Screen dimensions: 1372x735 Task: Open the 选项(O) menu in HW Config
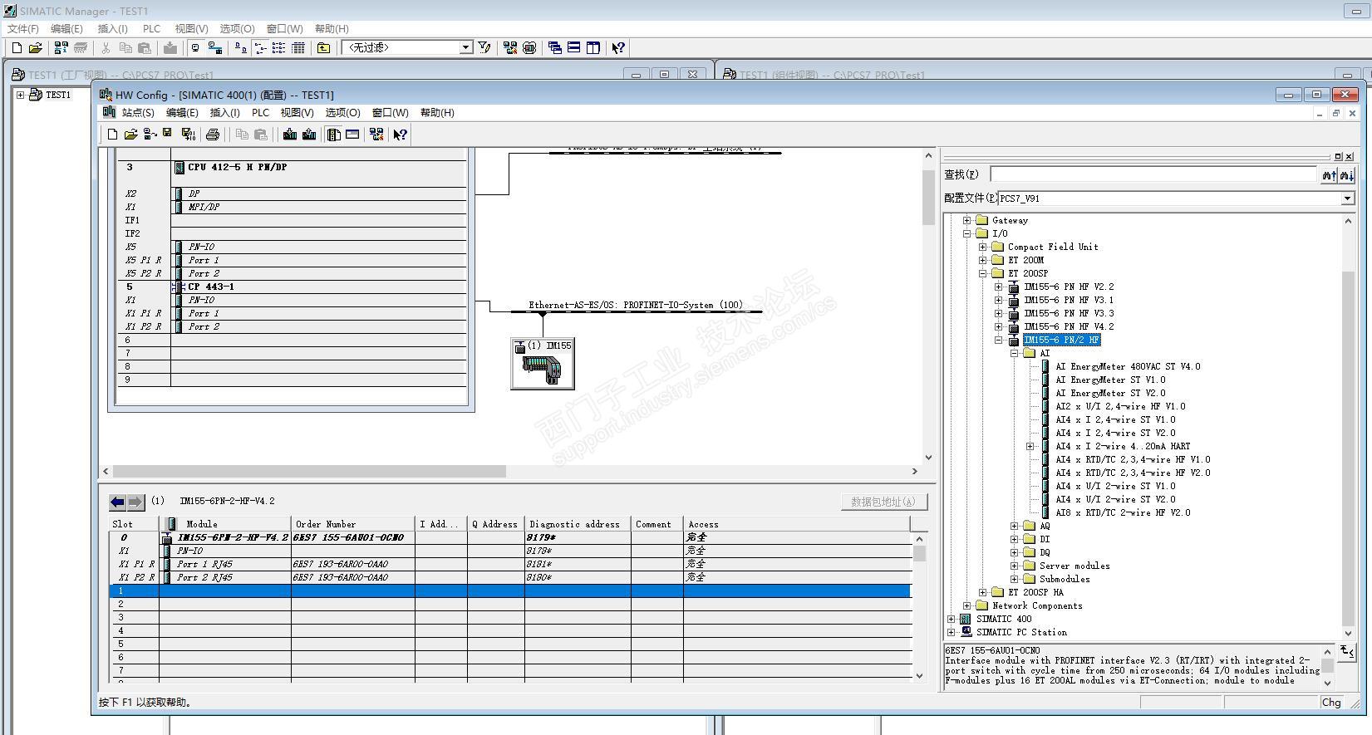click(342, 113)
